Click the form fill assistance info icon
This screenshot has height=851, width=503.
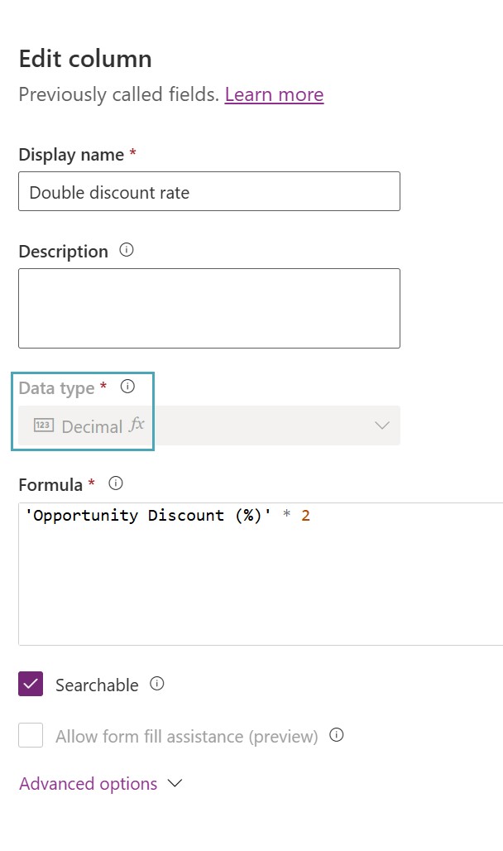(x=336, y=735)
